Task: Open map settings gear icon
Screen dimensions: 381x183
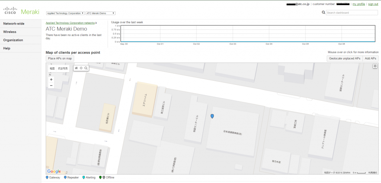Action: tap(375, 66)
